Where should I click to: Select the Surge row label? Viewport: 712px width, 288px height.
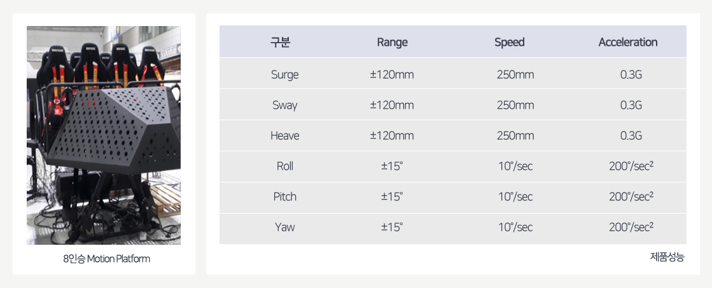284,74
